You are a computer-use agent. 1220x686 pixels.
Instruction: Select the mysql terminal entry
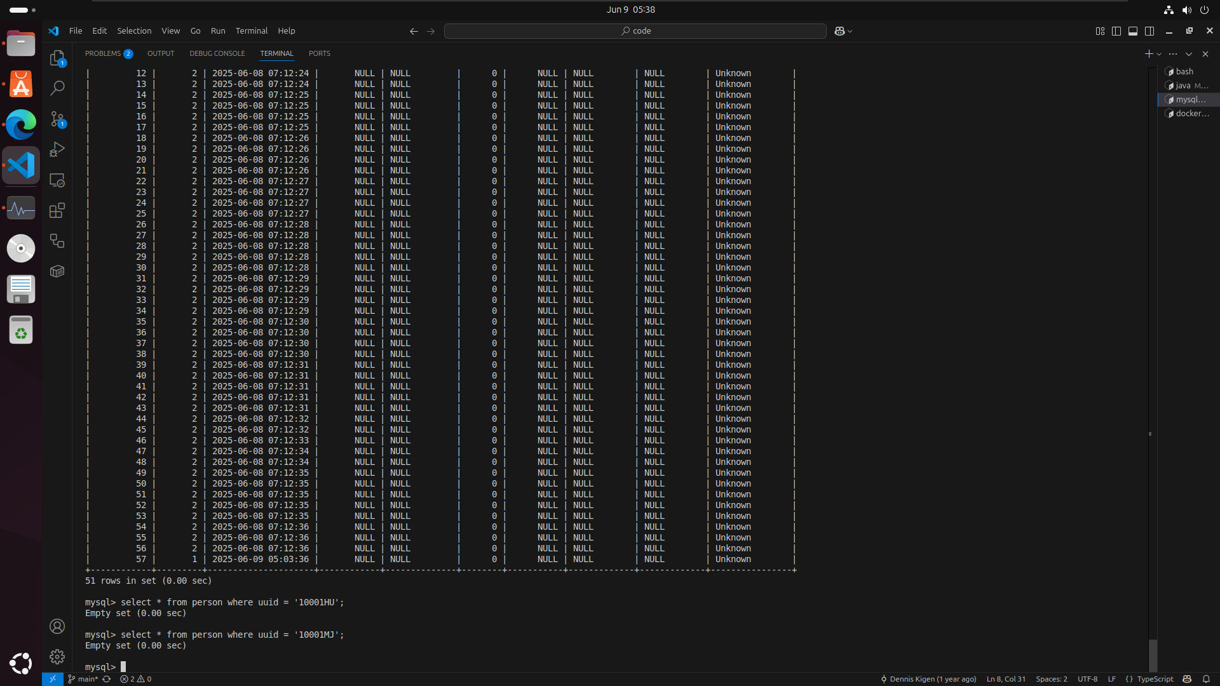coord(1188,100)
